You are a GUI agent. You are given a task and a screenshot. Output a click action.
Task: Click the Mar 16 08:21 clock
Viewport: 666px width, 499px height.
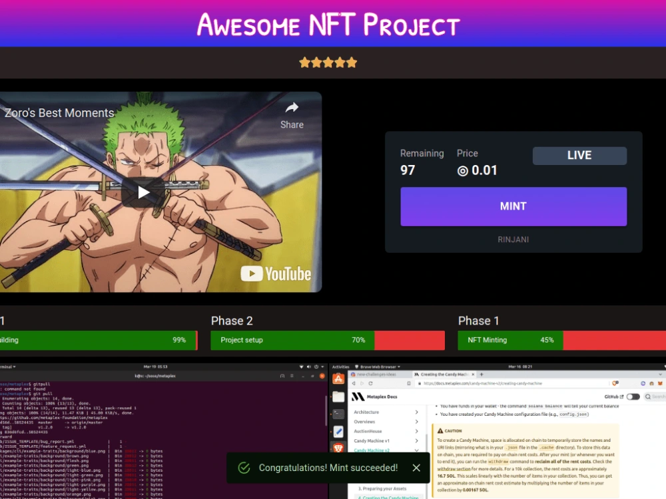pyautogui.click(x=520, y=367)
